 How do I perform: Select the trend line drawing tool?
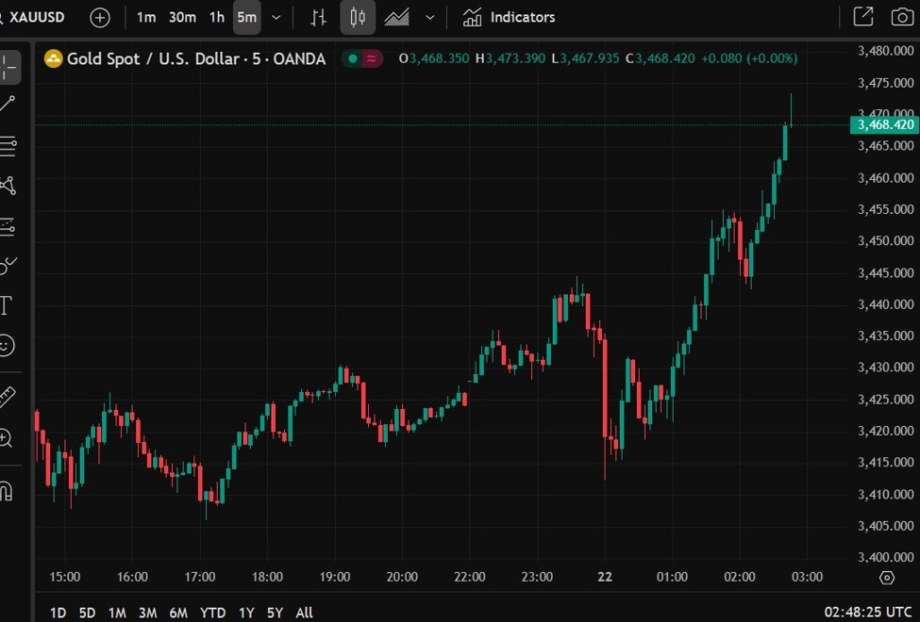click(8, 105)
